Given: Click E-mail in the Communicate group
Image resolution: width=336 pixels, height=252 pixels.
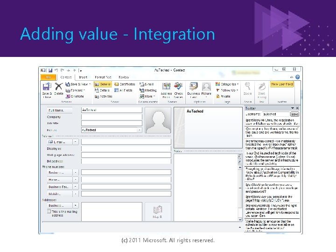Looking at the screenshot, I should pos(147,84).
